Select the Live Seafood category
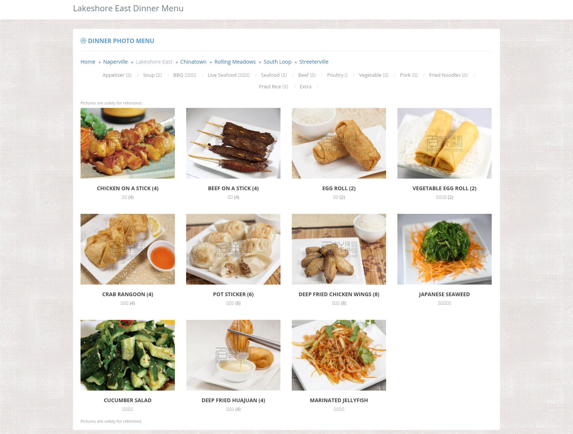573x434 pixels. (x=228, y=75)
